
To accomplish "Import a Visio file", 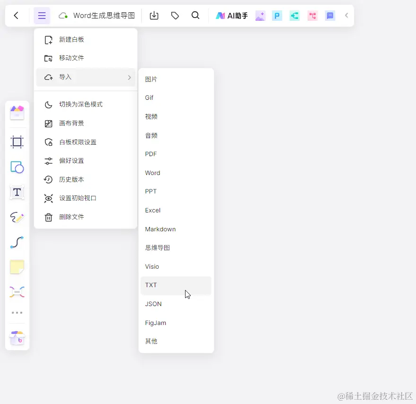I will (176, 267).
